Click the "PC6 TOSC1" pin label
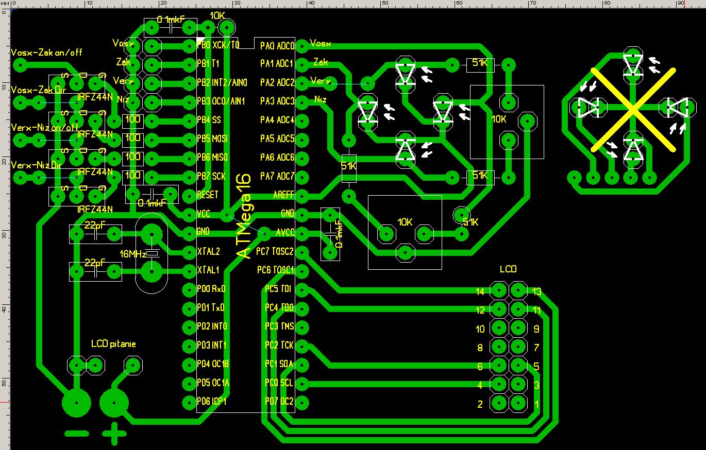The height and width of the screenshot is (450, 706). tap(275, 270)
